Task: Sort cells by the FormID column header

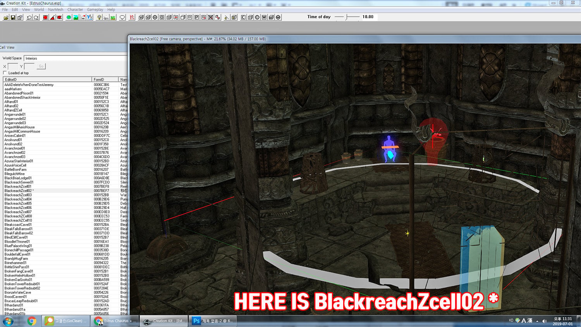Action: (105, 79)
